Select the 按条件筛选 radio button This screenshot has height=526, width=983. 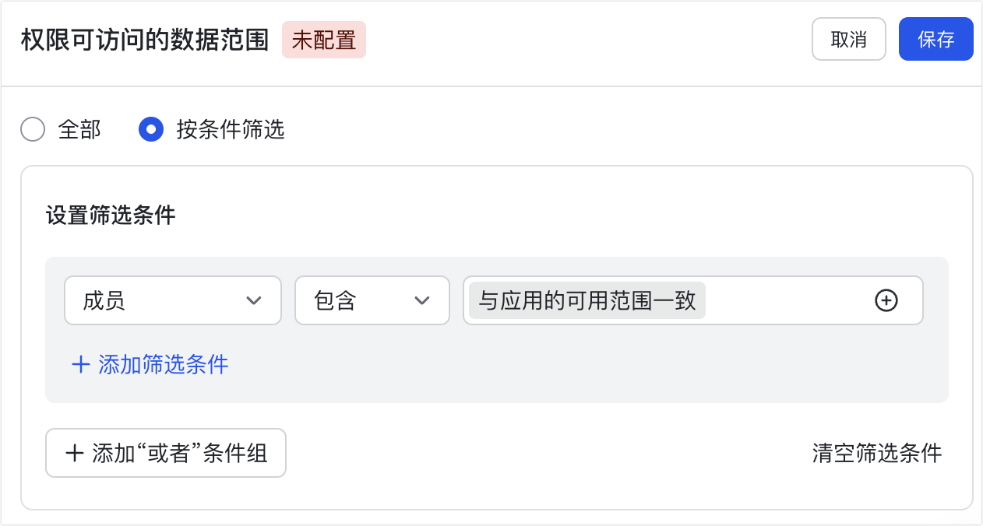(x=151, y=129)
